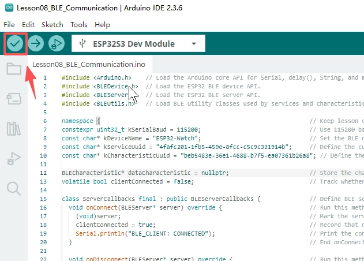The image size is (364, 261).
Task: Click the 'namespace' keyword on line 6
Action: point(77,121)
